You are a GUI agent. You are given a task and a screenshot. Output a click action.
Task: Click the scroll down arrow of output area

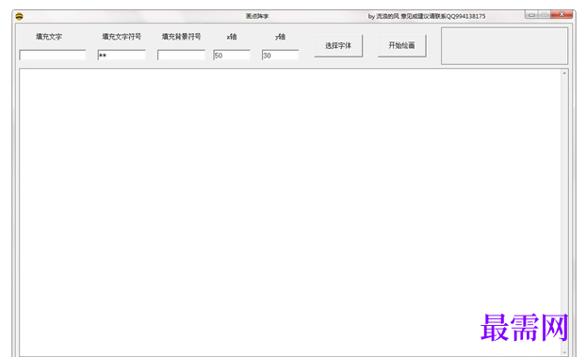pos(564,352)
